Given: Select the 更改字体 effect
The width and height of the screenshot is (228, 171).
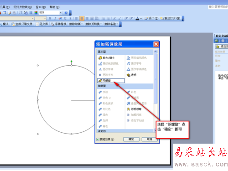Looking at the screenshot, I should pos(106,69).
